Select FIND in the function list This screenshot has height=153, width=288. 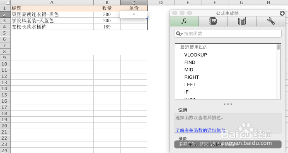(190, 62)
